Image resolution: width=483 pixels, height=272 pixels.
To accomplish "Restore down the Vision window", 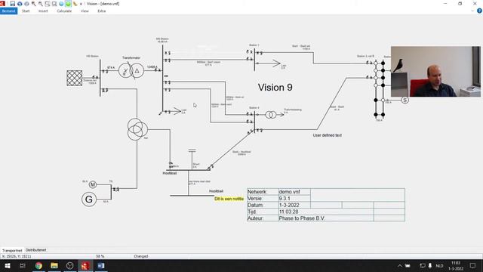I will click(x=460, y=4).
